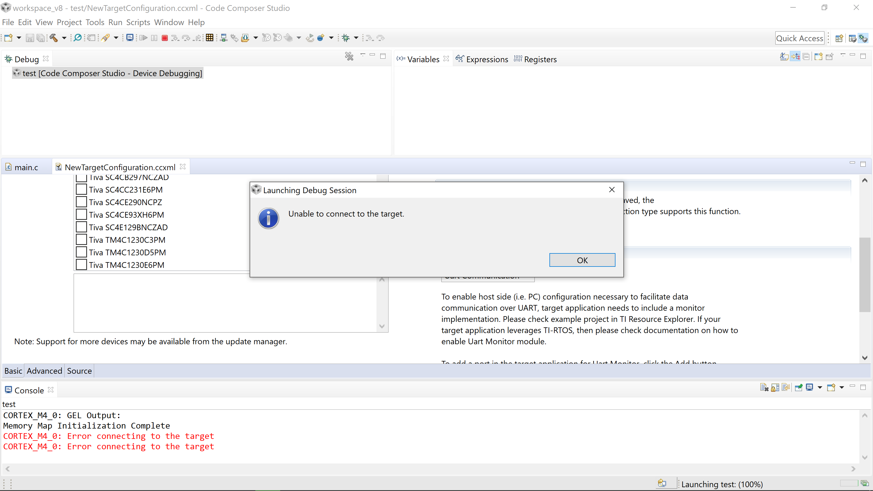This screenshot has height=491, width=873.
Task: Click the editor vertical scrollbar thumb
Action: click(865, 274)
